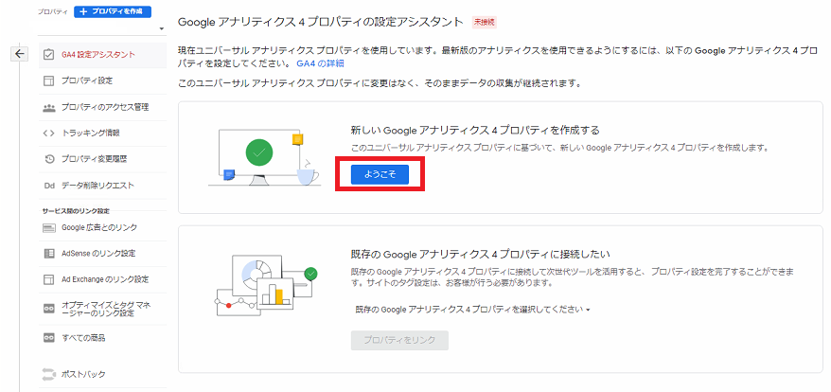Open the property selector dropdown arrow
Screen dimensions: 831x392
162,29
